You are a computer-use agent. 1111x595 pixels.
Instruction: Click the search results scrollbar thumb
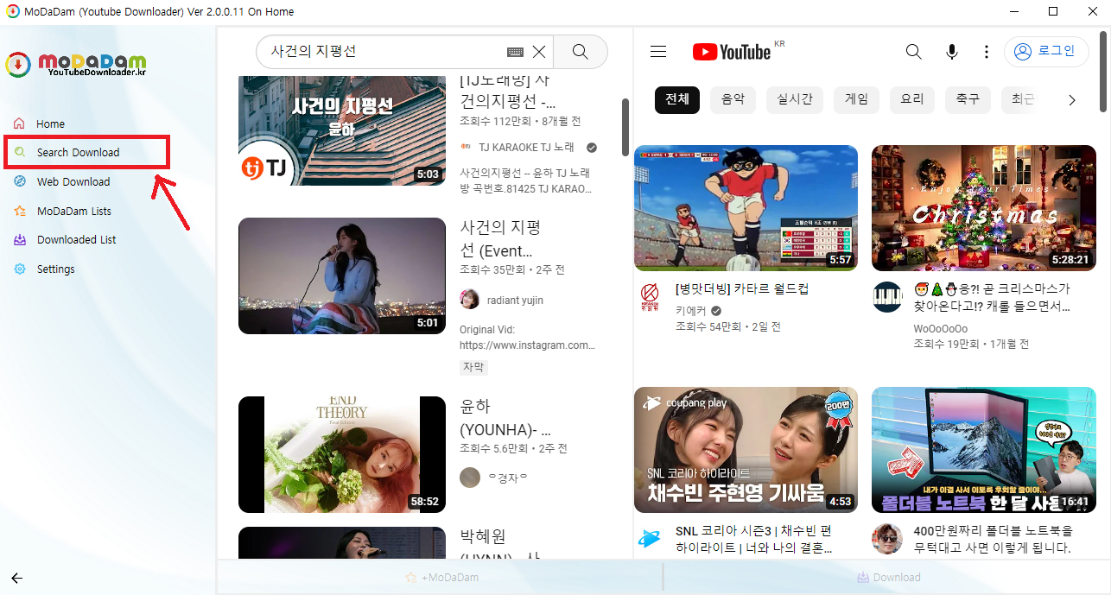click(x=625, y=126)
